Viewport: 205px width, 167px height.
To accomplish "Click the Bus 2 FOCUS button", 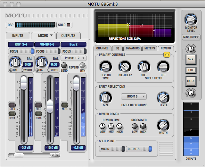I will (74, 51).
